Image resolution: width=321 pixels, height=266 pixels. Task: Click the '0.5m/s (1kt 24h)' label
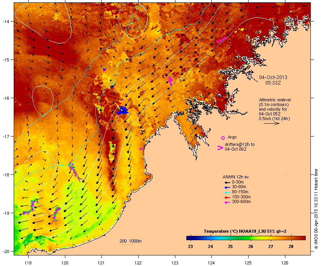coord(274,119)
